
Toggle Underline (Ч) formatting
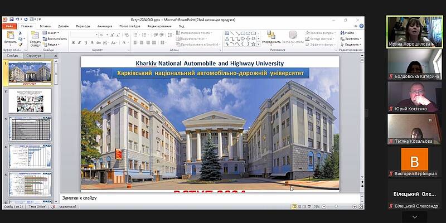pyautogui.click(x=86, y=42)
